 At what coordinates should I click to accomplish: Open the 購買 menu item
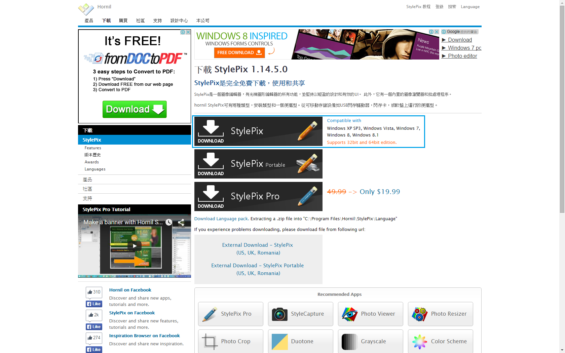coord(123,21)
